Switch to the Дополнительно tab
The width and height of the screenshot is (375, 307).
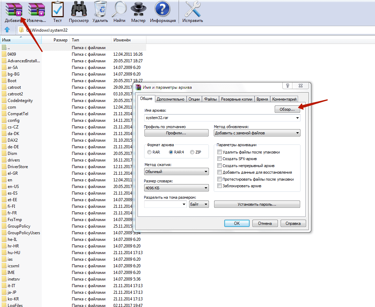click(x=170, y=99)
